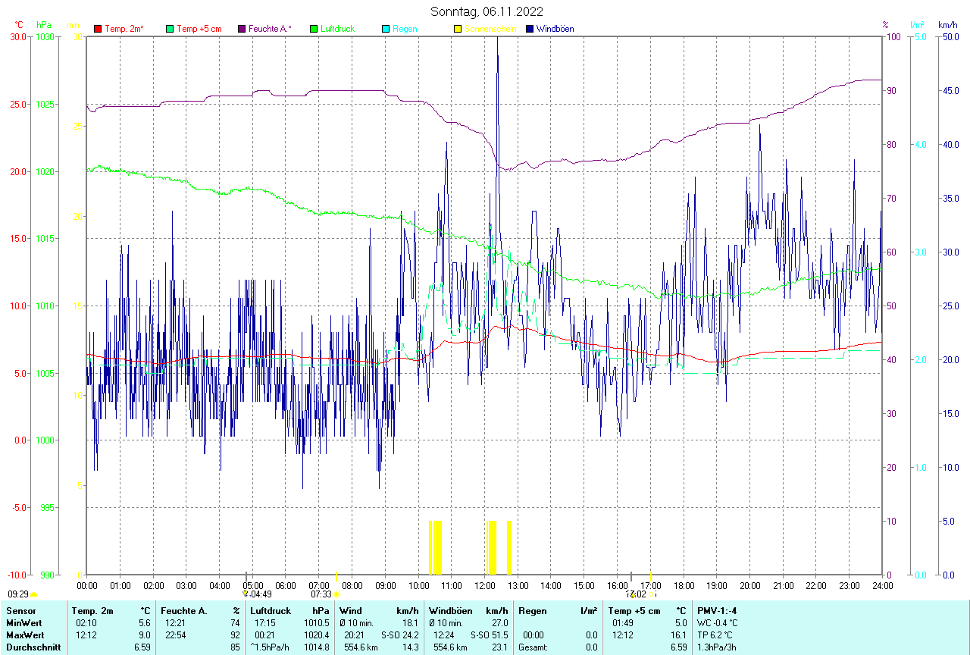Click the Temp +5 cm column header in the table
The image size is (970, 655).
pyautogui.click(x=634, y=610)
